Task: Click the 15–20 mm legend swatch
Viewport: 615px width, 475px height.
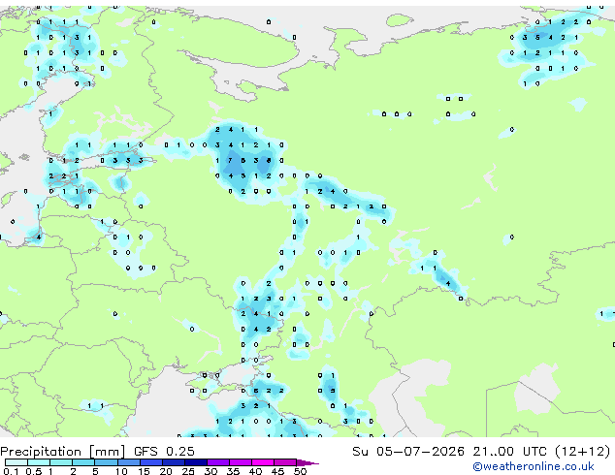Action: click(150, 462)
